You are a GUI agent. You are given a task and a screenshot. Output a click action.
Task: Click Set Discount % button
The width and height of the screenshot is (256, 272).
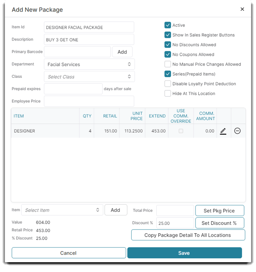coord(220,223)
